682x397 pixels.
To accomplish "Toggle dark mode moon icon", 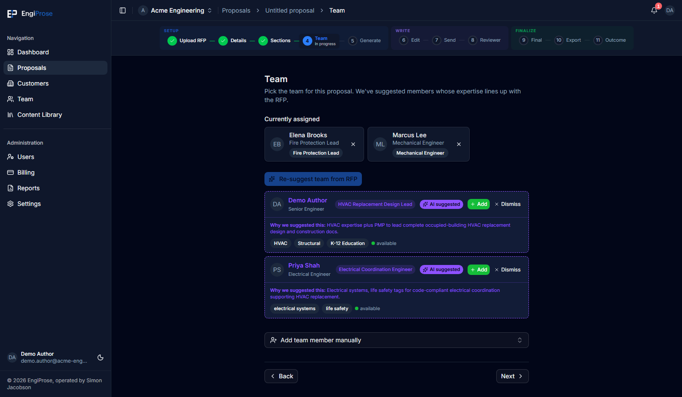I will point(100,357).
